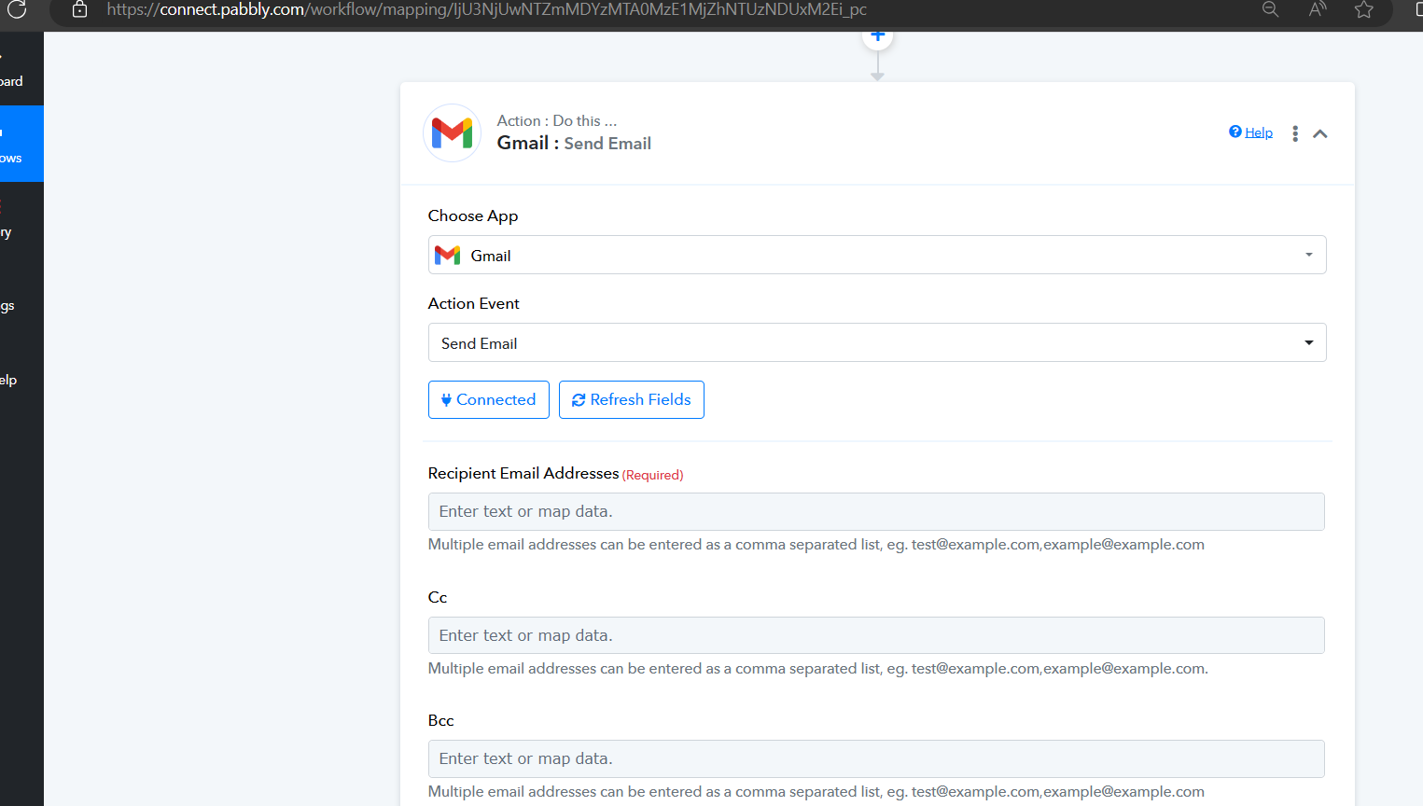Click the red "(Required)" text

point(653,475)
